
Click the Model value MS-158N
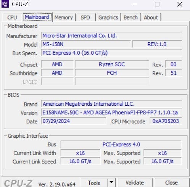tap(86, 44)
